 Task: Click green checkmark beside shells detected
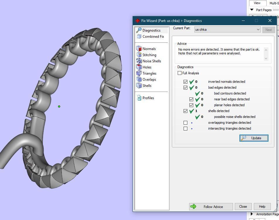[192, 111]
